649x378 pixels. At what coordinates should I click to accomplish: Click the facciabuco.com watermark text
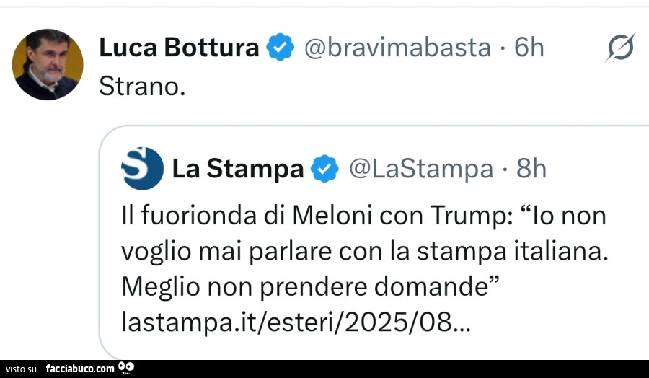click(x=79, y=369)
